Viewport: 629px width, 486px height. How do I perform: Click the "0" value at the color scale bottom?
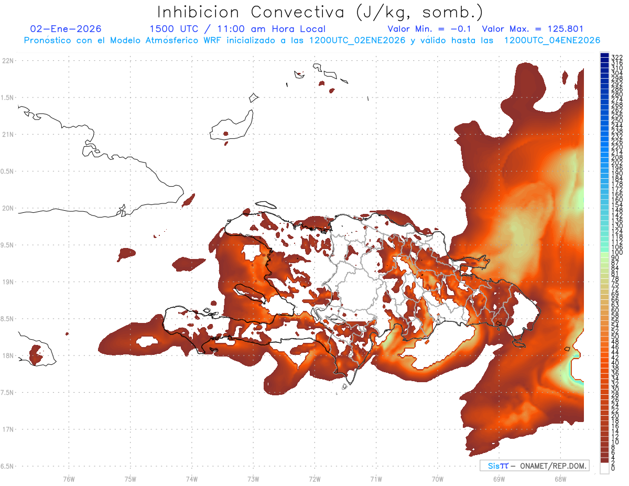[x=613, y=469]
